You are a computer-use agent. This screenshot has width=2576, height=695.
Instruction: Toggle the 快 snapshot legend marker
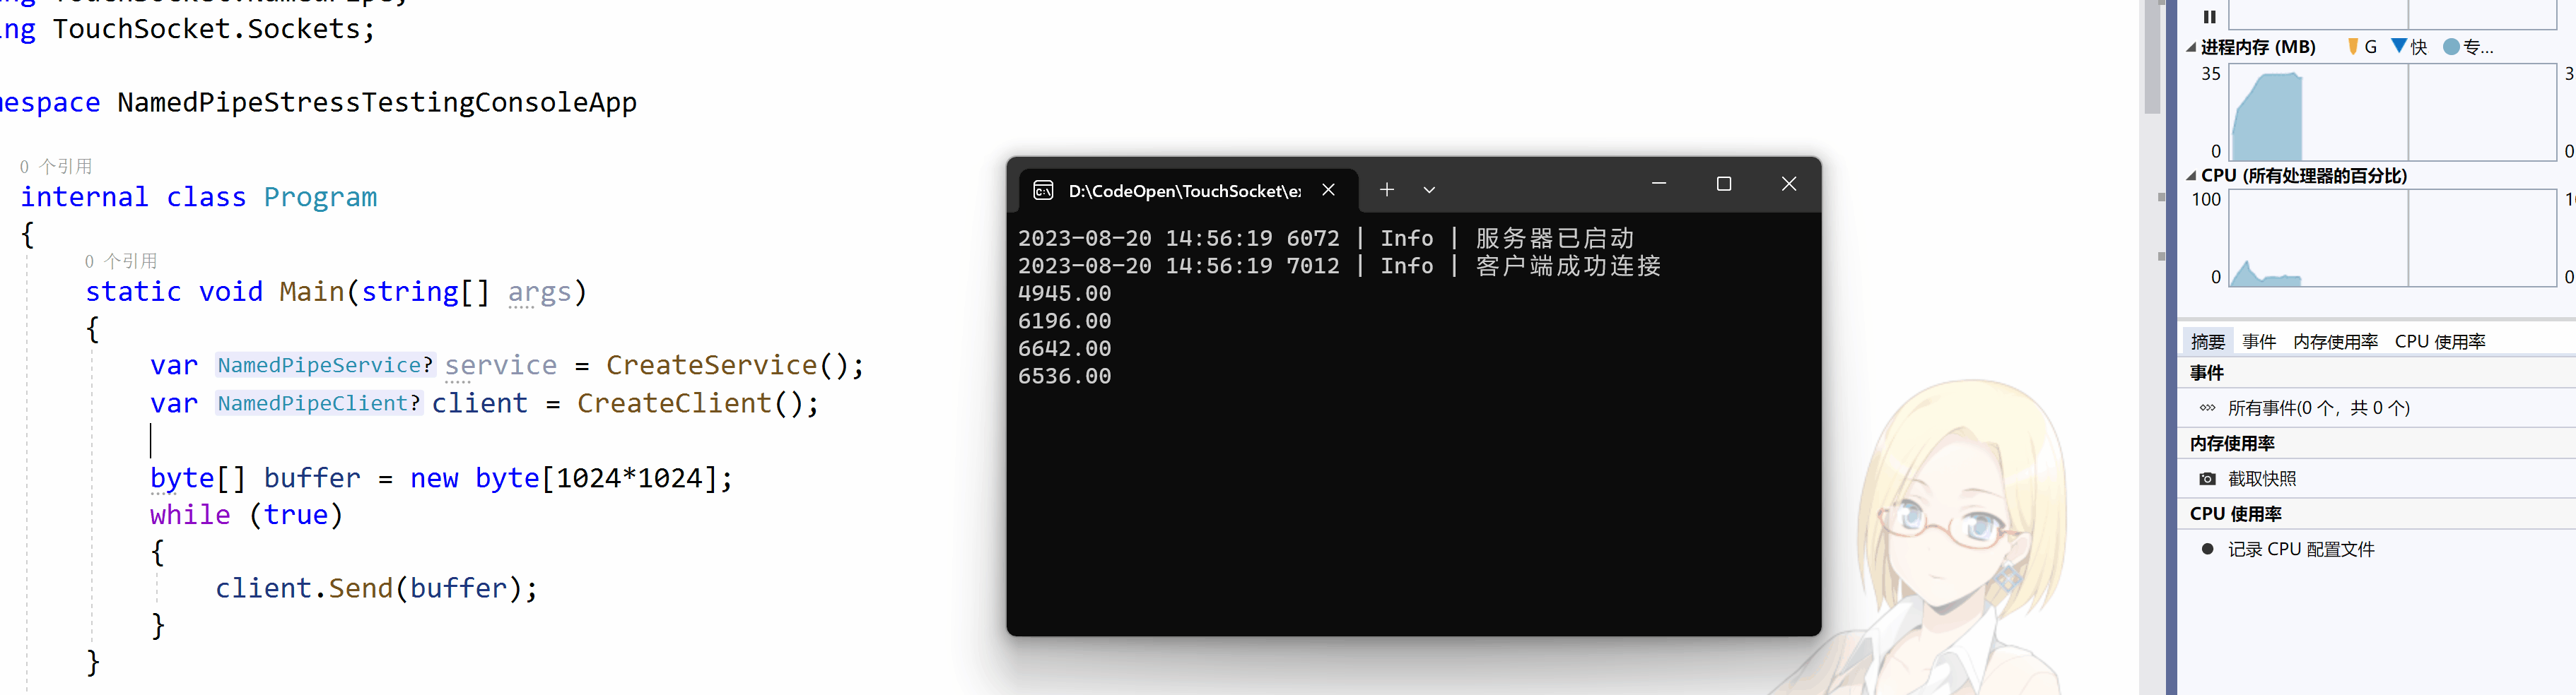pyautogui.click(x=2409, y=47)
